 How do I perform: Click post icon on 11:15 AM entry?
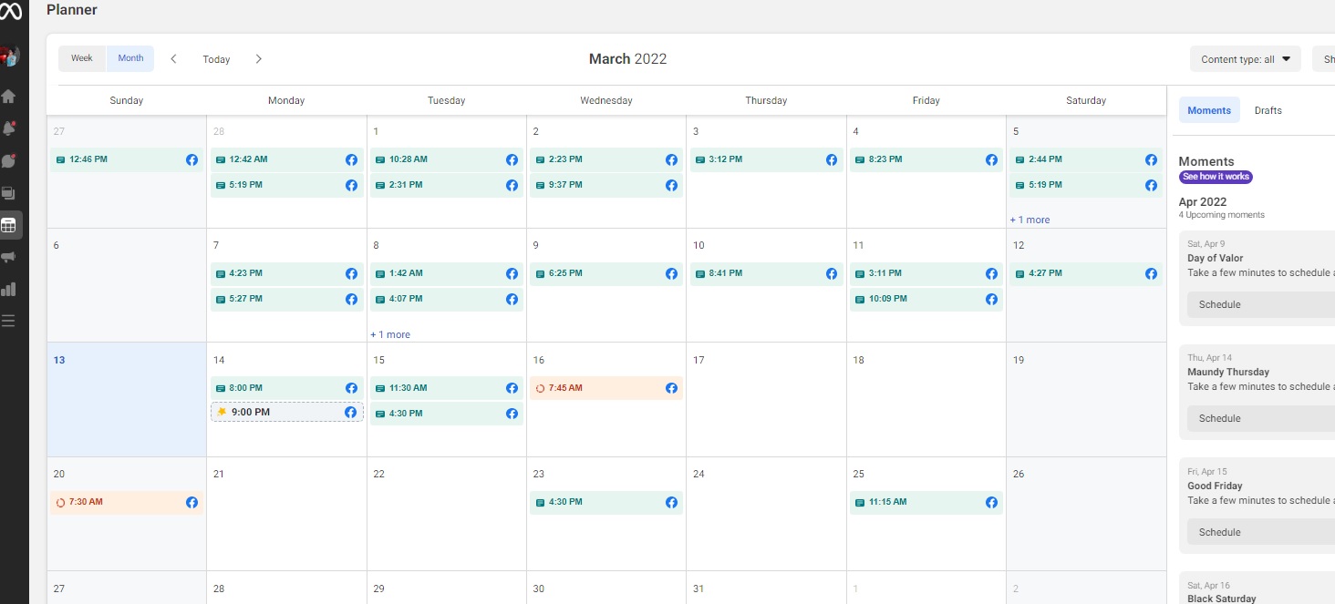860,502
